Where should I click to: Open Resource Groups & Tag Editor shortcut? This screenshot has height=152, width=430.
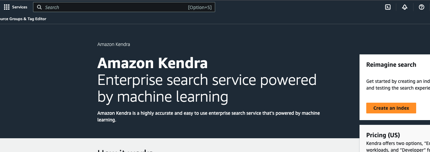coord(23,19)
